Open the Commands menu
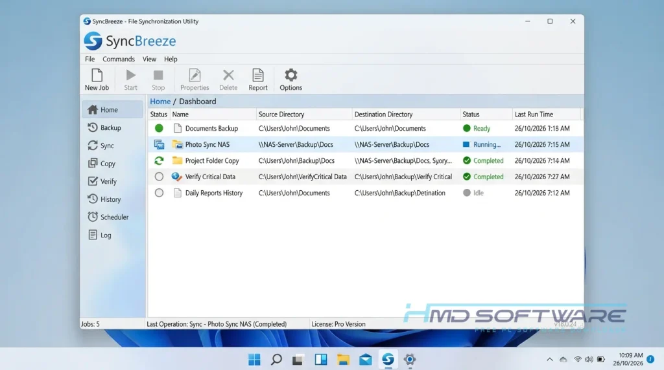This screenshot has width=664, height=370. click(x=119, y=59)
